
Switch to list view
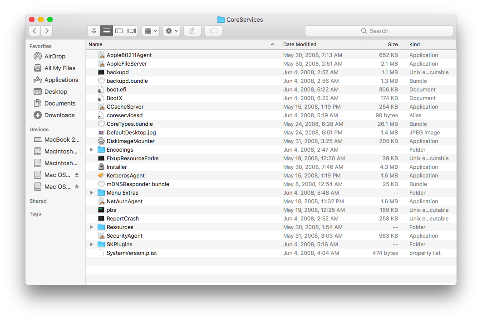(106, 31)
